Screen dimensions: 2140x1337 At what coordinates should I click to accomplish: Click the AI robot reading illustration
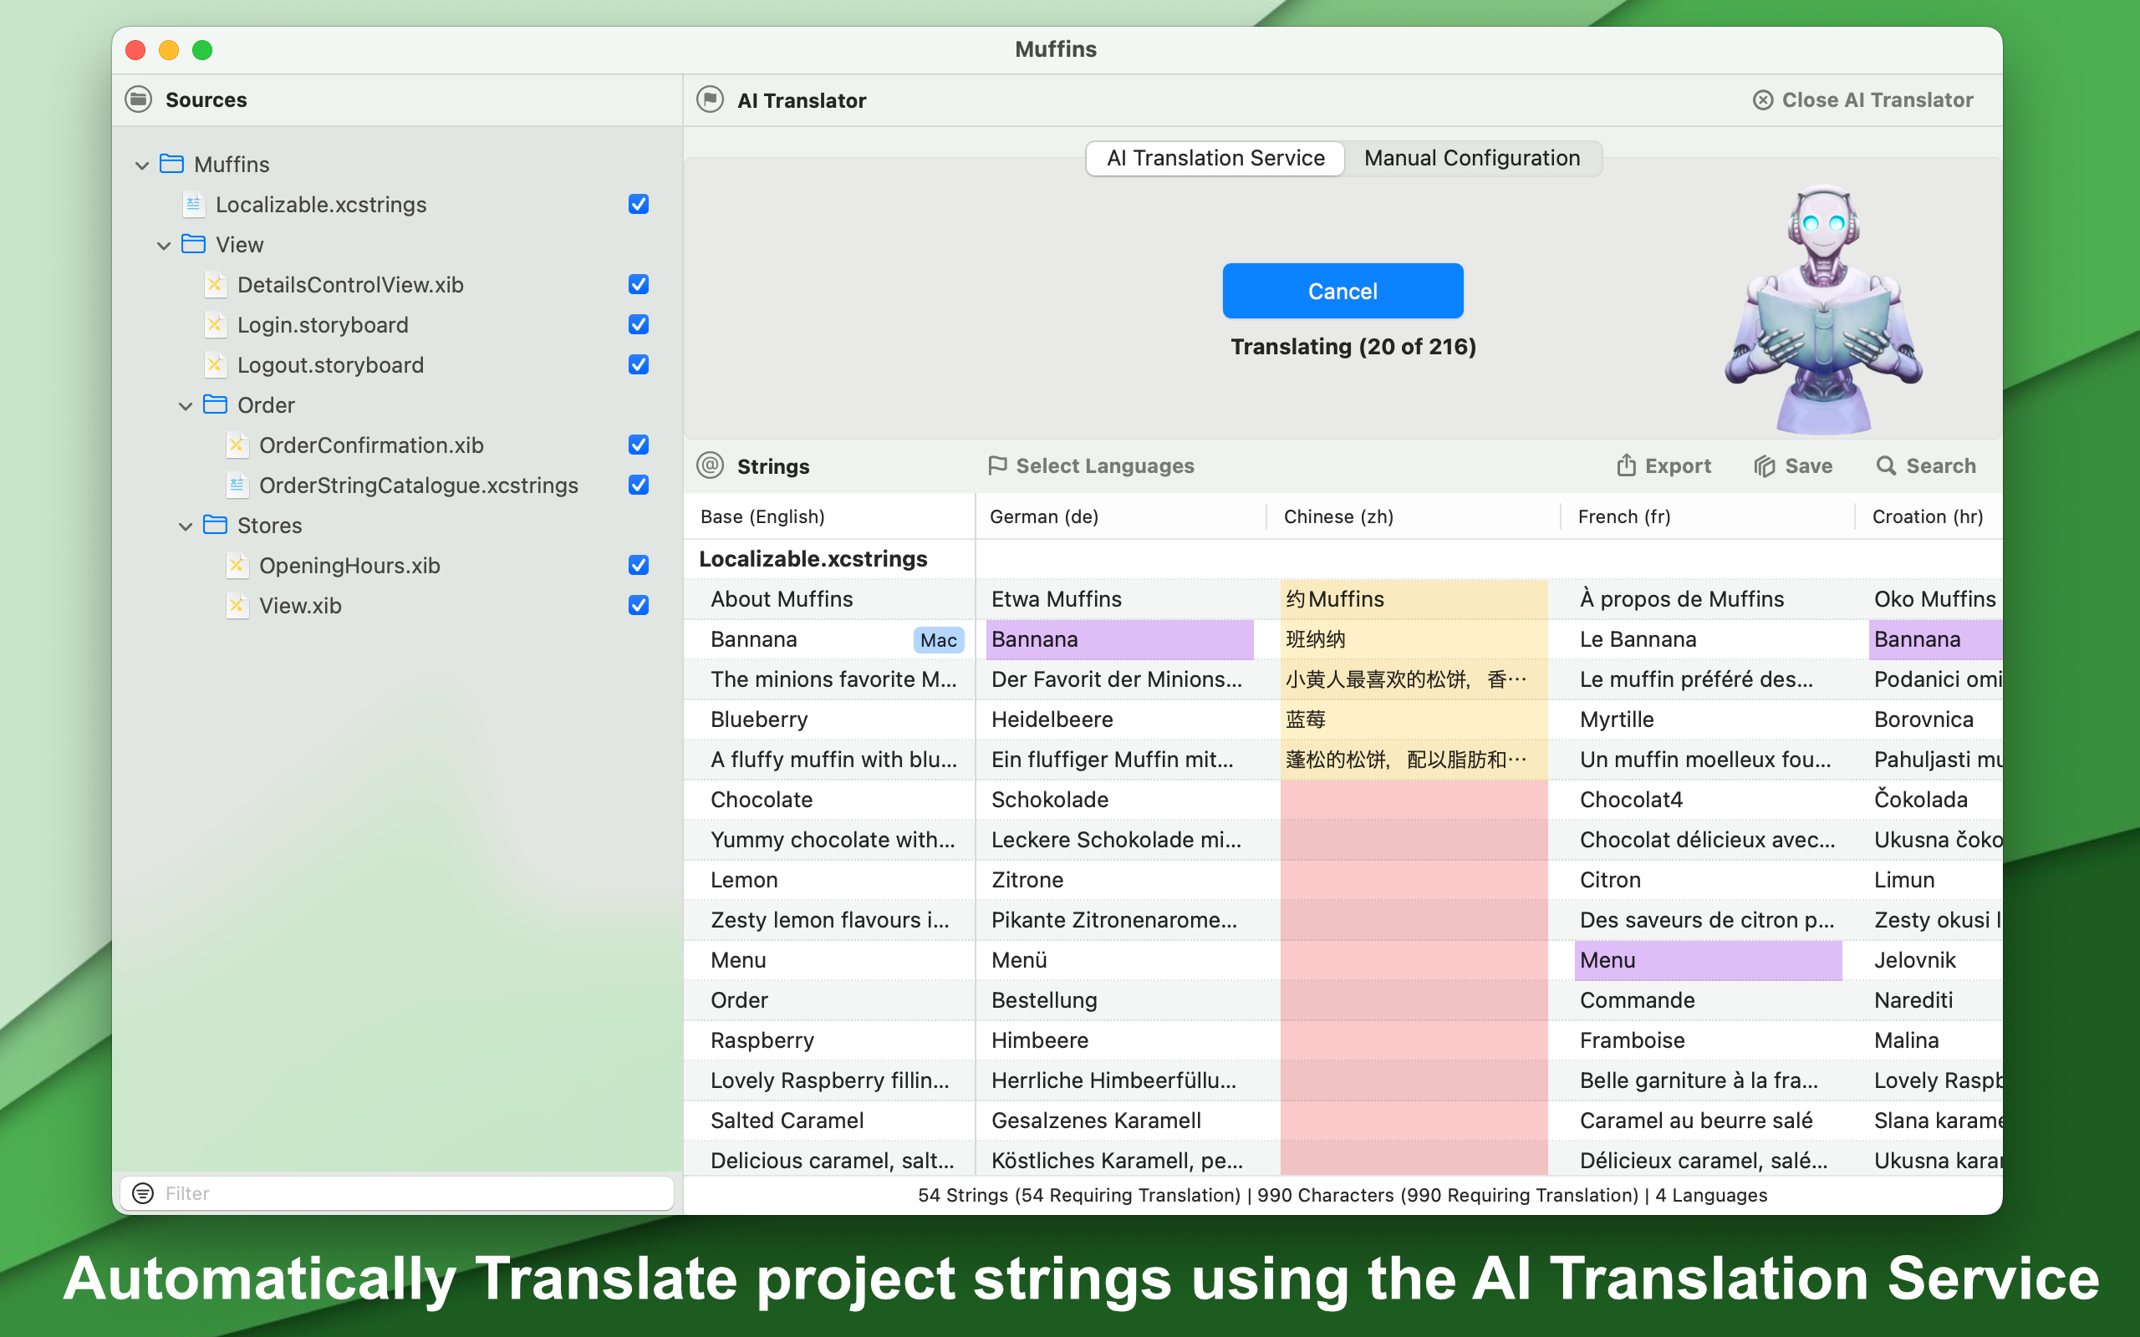(1823, 309)
